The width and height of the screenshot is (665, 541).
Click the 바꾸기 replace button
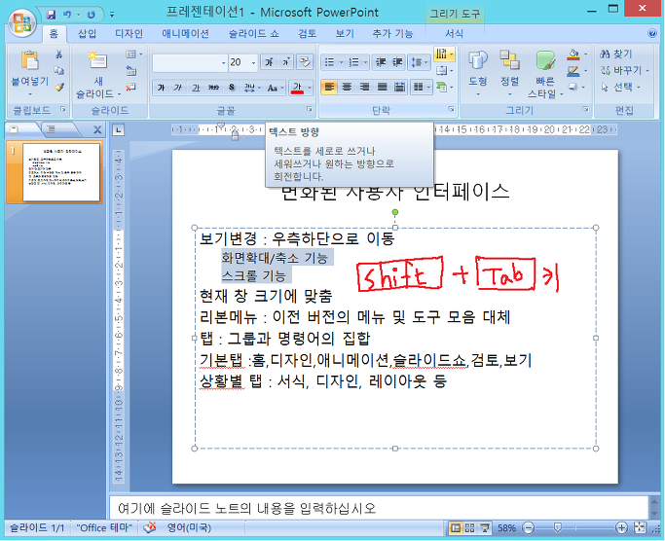625,70
